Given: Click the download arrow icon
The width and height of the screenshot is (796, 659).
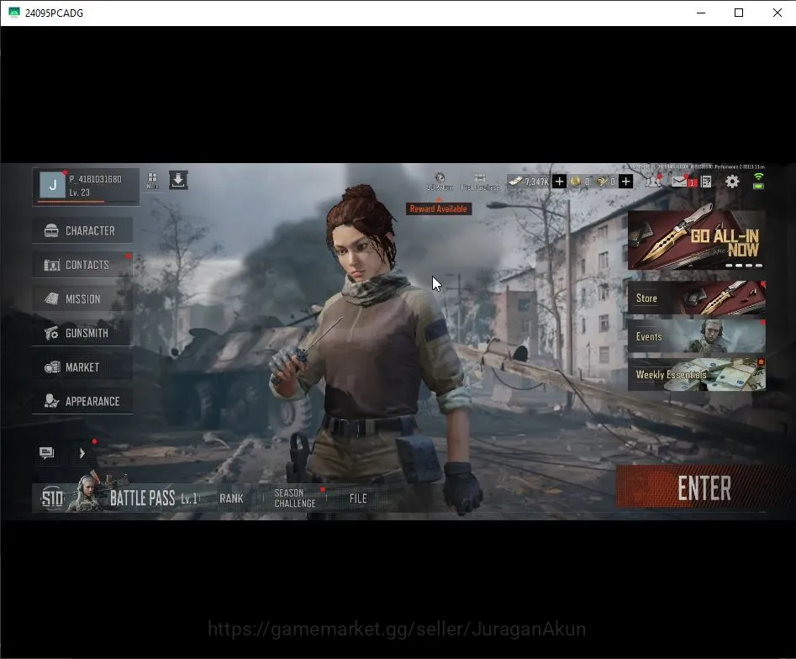Looking at the screenshot, I should point(178,180).
